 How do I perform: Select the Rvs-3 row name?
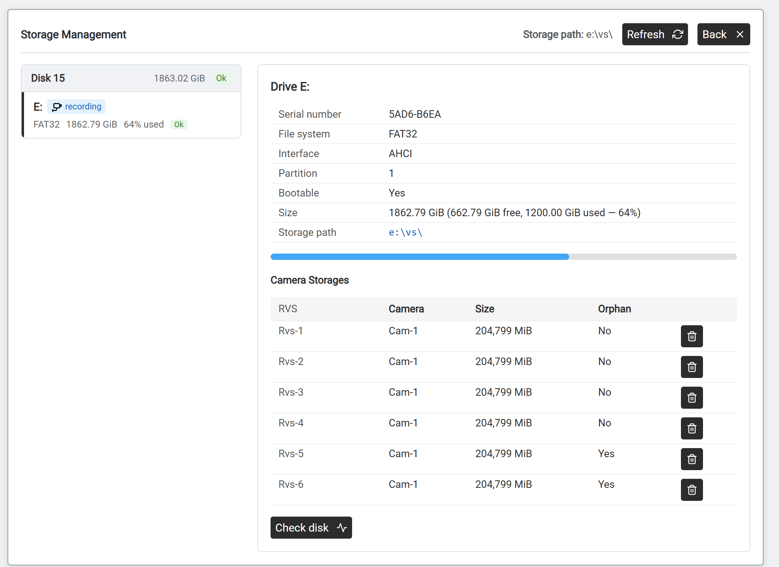tap(291, 392)
